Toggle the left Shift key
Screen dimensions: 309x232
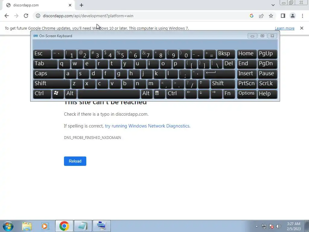(52, 84)
